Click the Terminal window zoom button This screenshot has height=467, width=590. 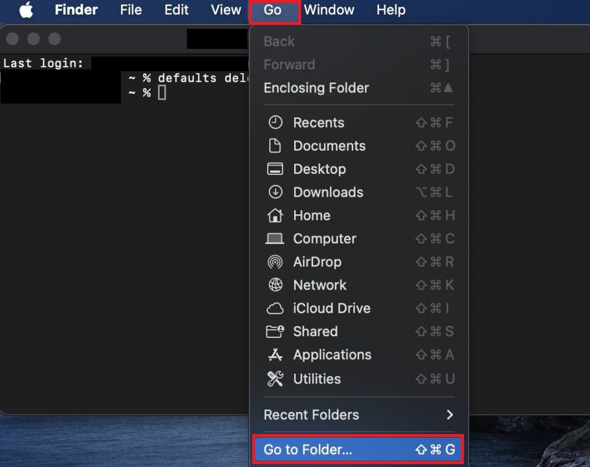click(x=55, y=39)
